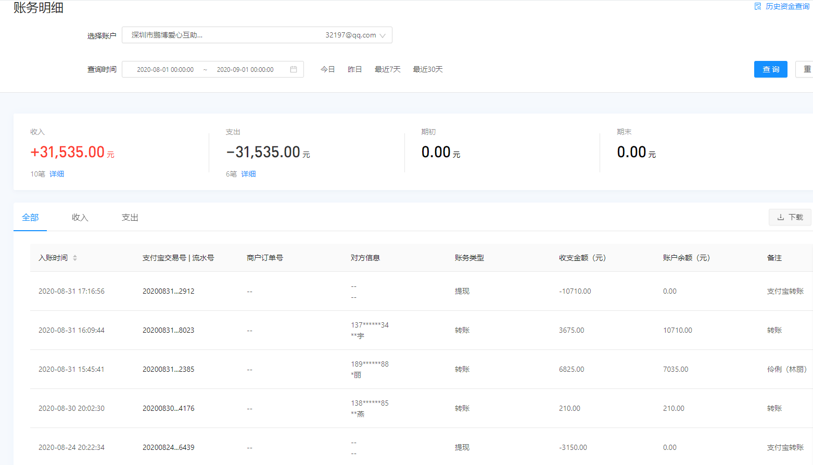
Task: Click the calendar icon in date range
Action: pos(294,69)
